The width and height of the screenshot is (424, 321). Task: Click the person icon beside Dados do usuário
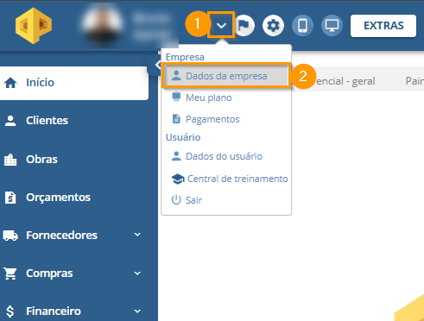point(176,156)
